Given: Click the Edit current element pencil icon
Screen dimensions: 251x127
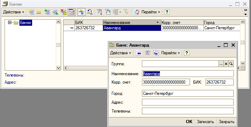Looking at the screenshot, I should pyautogui.click(x=55, y=12).
